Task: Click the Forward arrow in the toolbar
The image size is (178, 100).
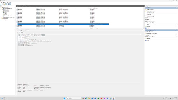Action: point(3,4)
